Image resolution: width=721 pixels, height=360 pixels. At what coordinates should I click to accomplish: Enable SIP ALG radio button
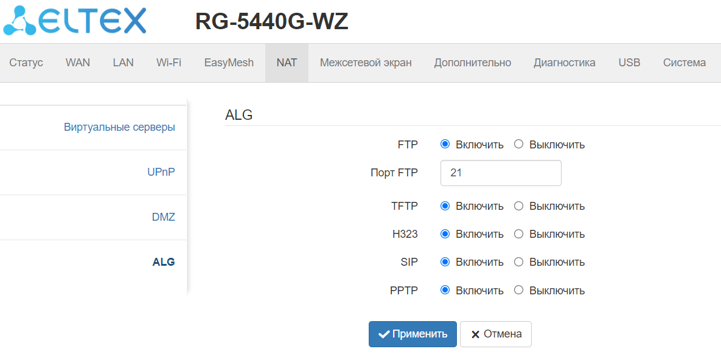pos(445,262)
